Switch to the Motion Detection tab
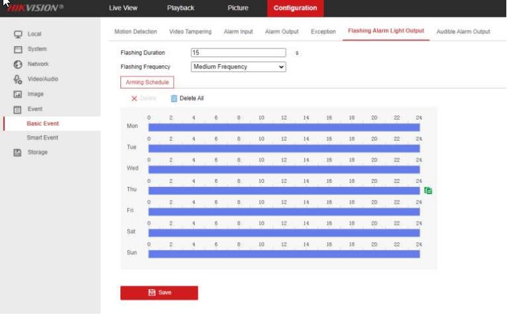This screenshot has height=319, width=507. point(136,31)
